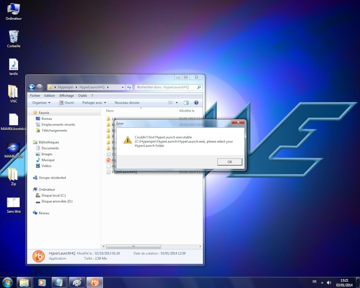Open the Windows Start orb

coord(7,283)
